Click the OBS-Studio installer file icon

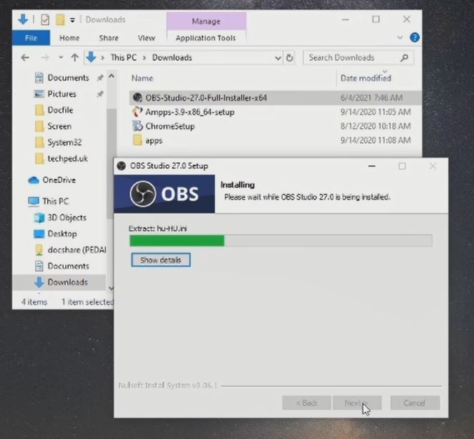138,97
